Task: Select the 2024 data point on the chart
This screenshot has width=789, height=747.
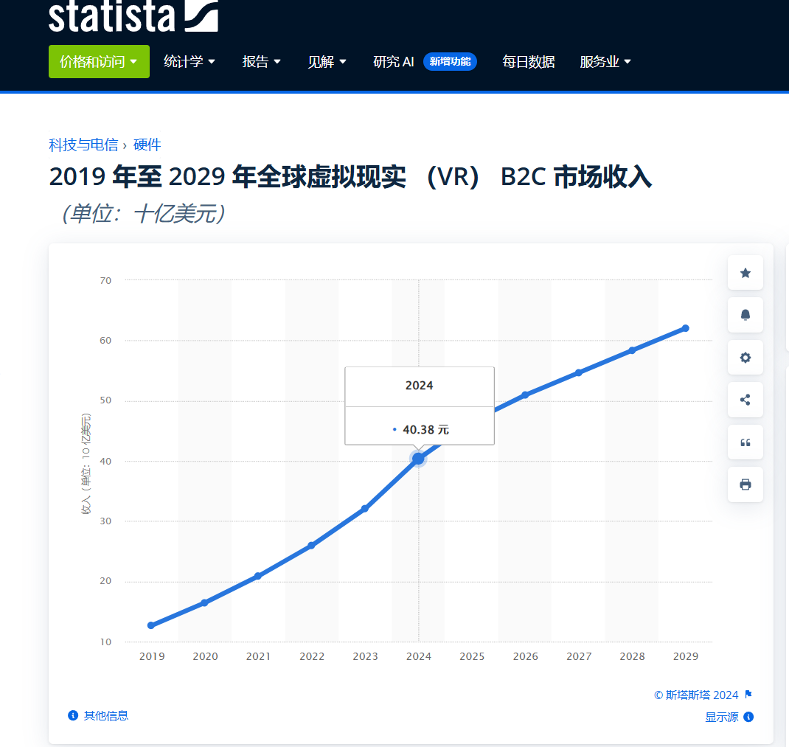Action: (x=418, y=458)
